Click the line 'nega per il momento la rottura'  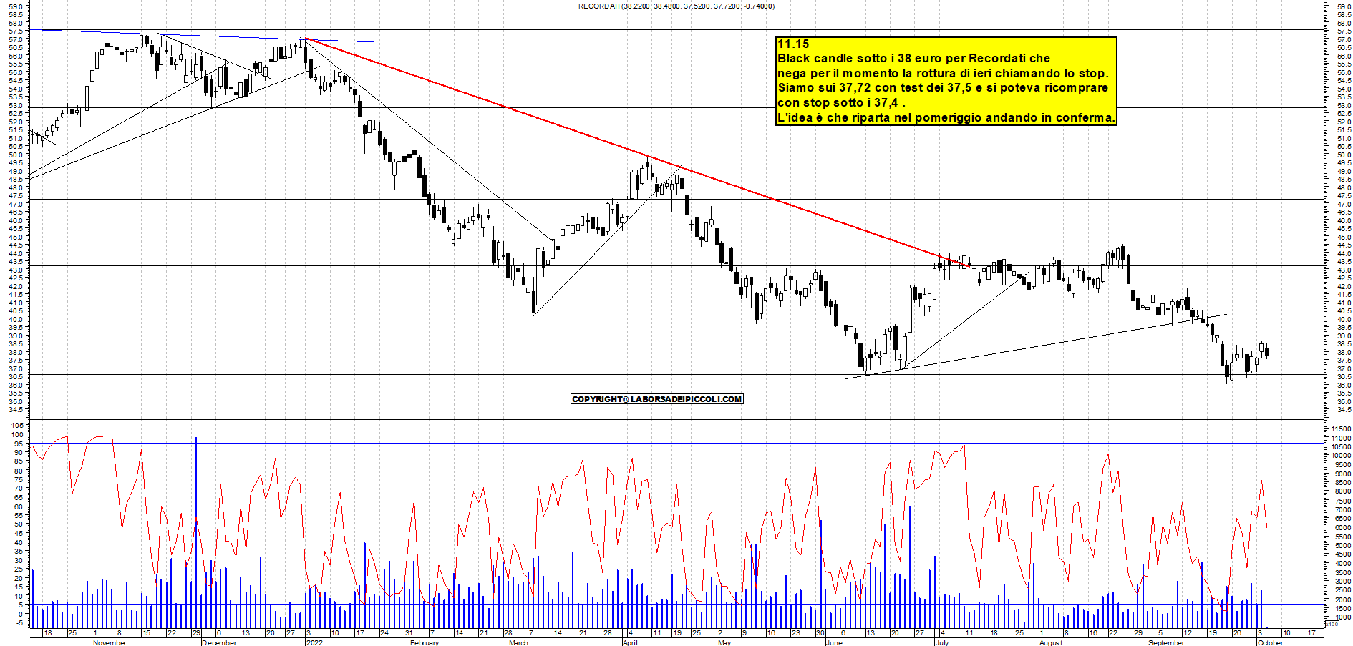point(943,73)
